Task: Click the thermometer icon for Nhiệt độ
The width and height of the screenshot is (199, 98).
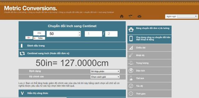Action: click(x=131, y=55)
